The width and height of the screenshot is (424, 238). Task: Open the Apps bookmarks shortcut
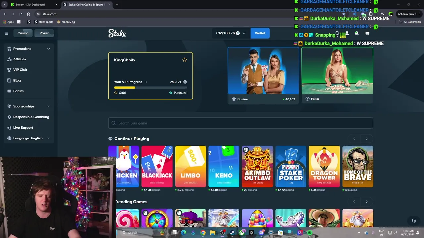coord(8,22)
